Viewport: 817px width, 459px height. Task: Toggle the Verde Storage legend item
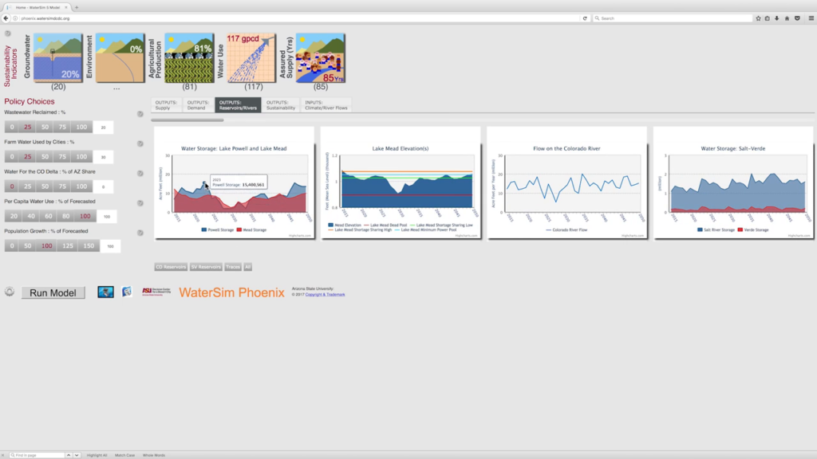point(753,229)
